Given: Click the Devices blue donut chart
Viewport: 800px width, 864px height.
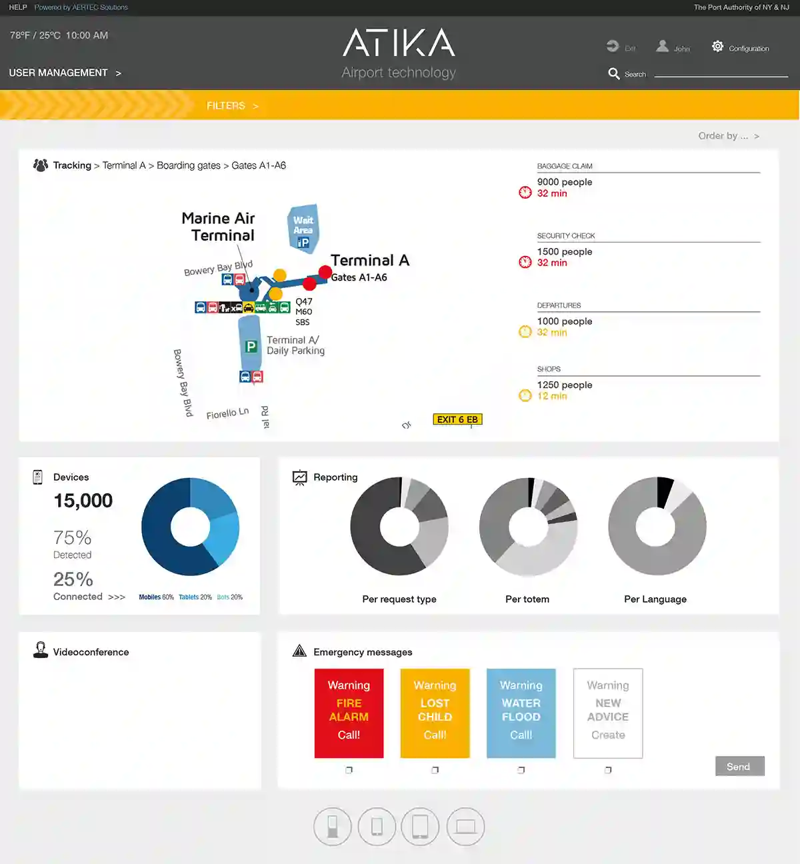Looking at the screenshot, I should click(x=191, y=527).
